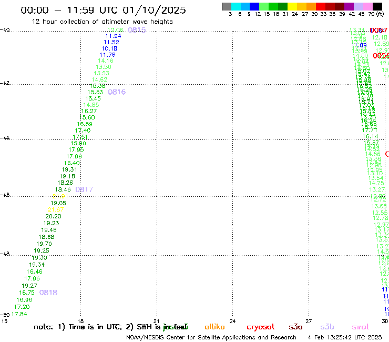Click the 0815 pass time label
Image resolution: width=389 pixels, height=342 pixels.
point(137,30)
